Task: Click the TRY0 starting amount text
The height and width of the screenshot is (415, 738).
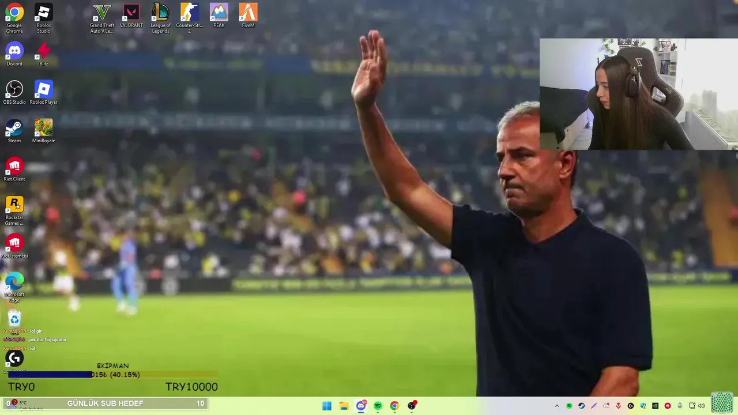Action: pyautogui.click(x=21, y=387)
